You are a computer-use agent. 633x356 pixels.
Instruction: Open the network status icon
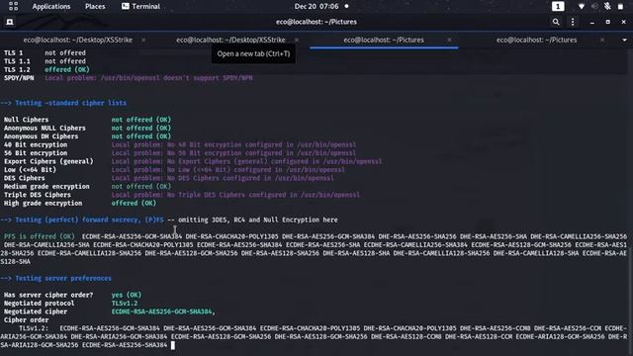point(581,7)
